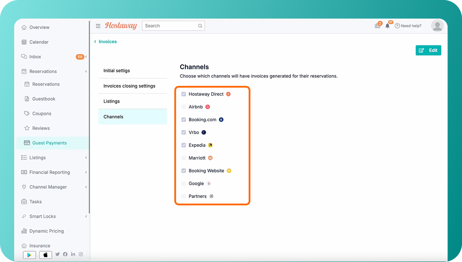462x262 pixels.
Task: Click the Google Play store badge
Action: click(29, 254)
